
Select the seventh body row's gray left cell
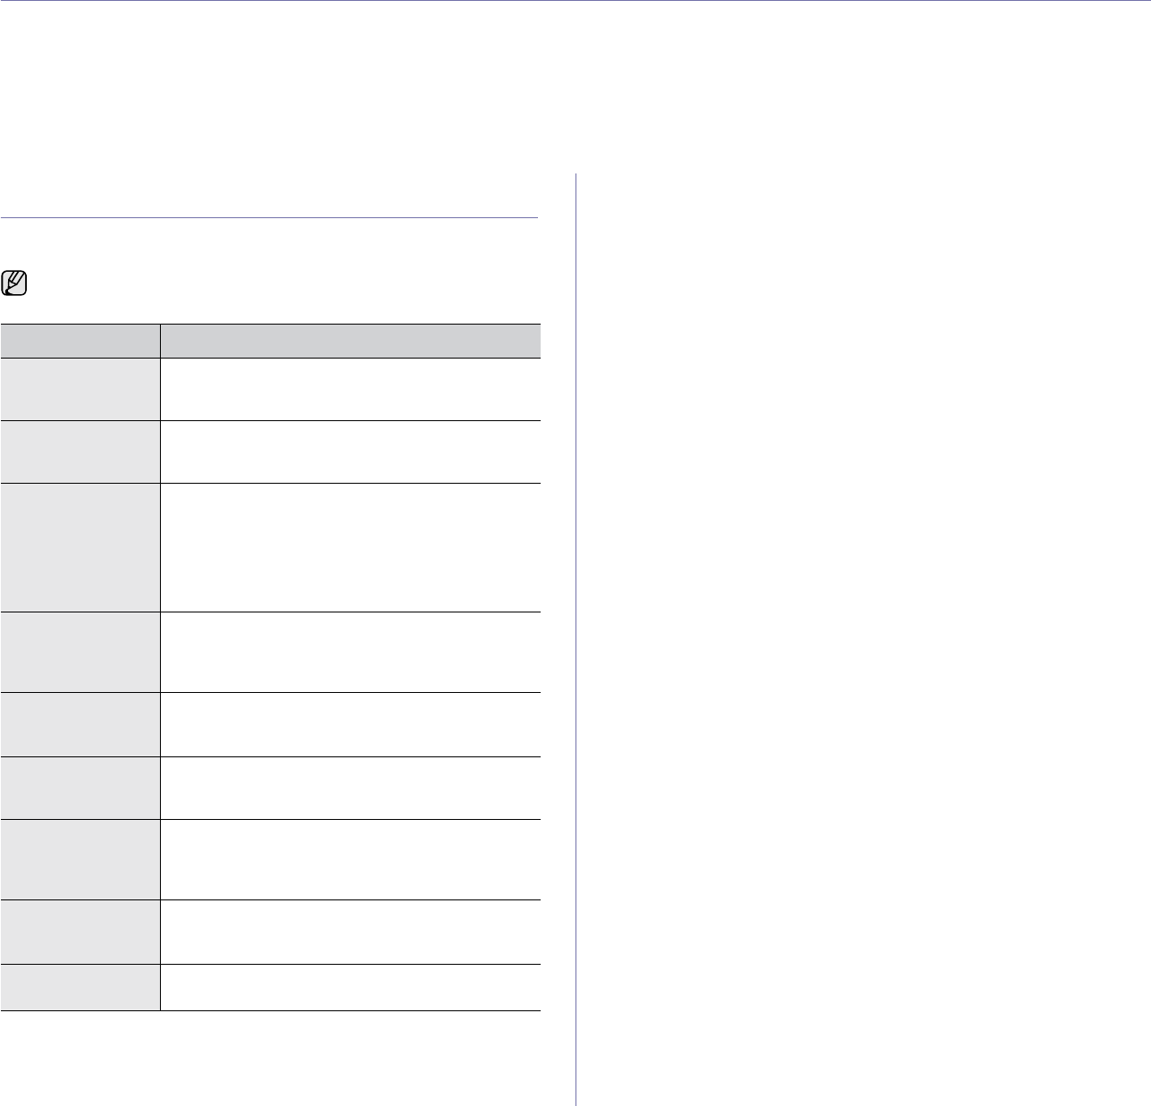click(x=80, y=859)
